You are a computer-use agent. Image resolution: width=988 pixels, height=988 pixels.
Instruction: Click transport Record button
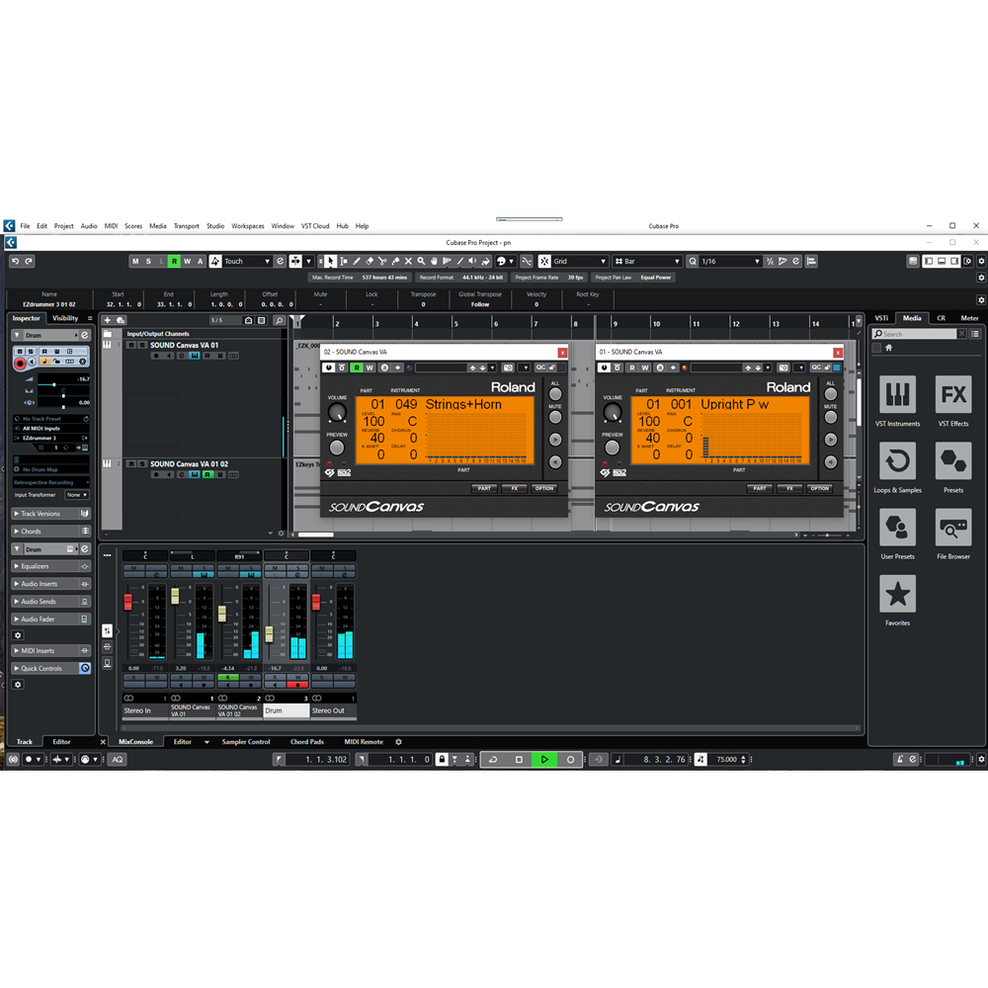tap(570, 759)
